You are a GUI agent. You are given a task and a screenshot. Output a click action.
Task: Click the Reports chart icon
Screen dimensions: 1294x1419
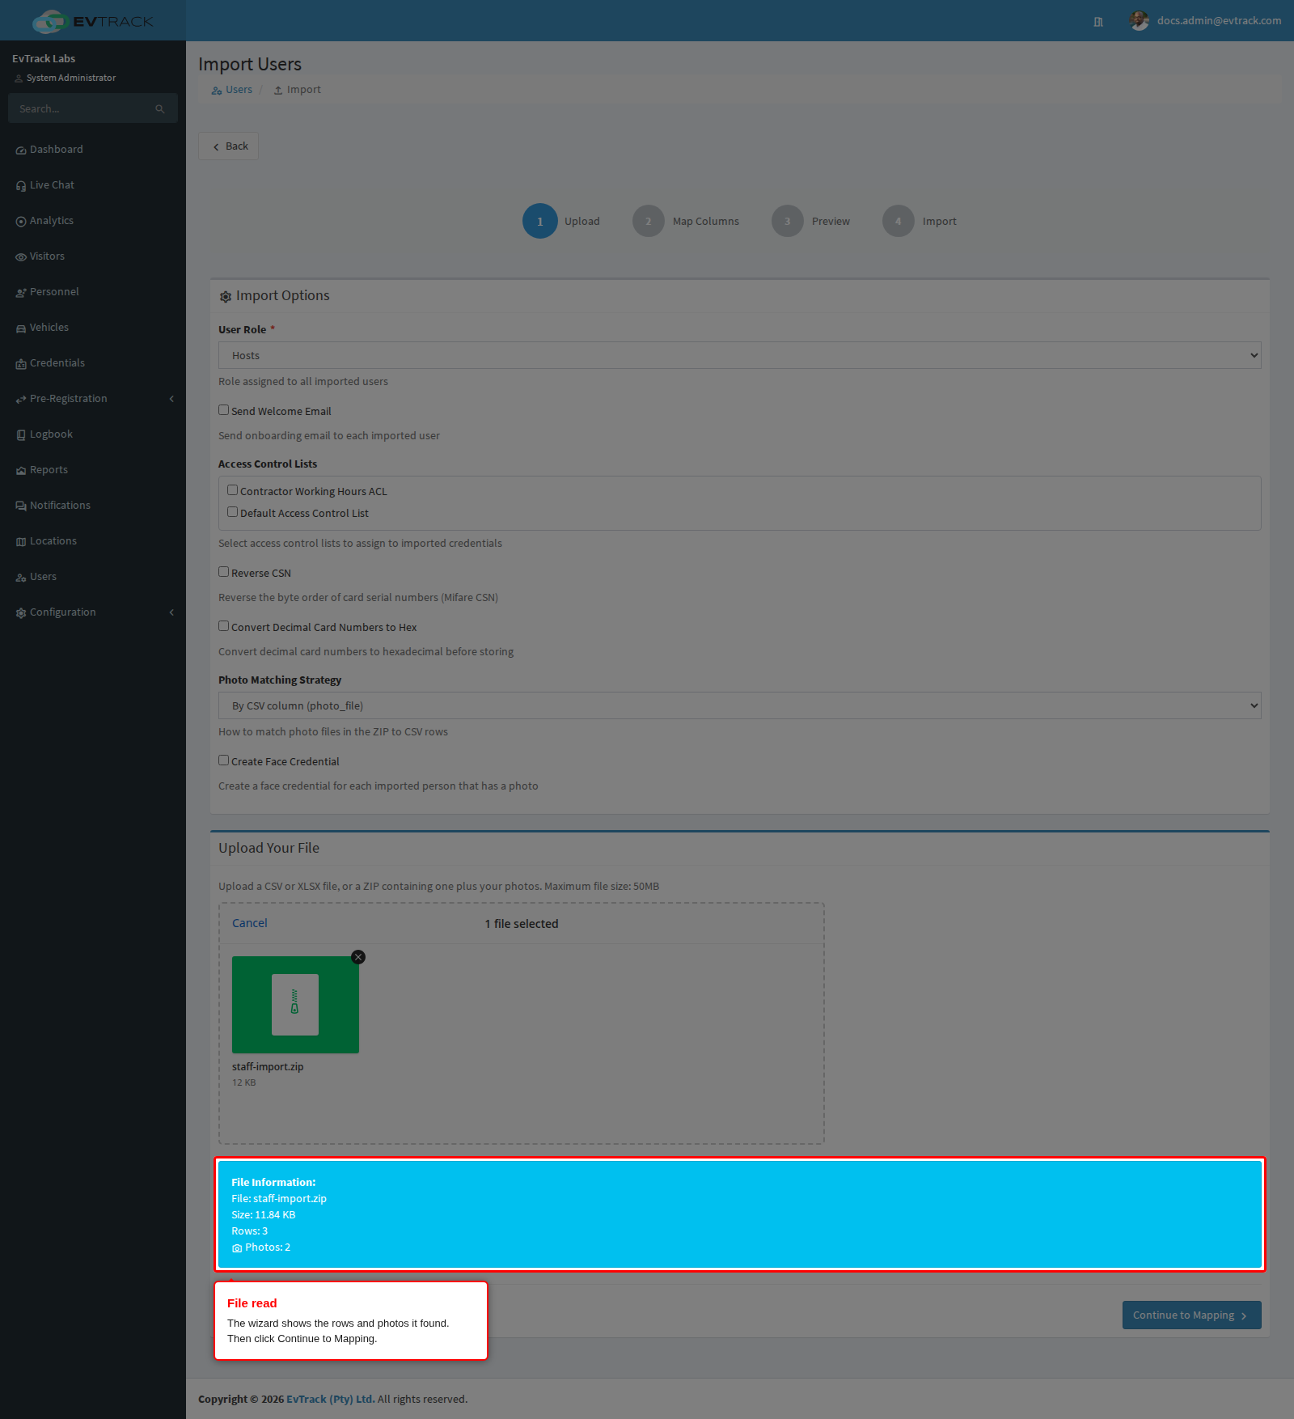(x=21, y=471)
